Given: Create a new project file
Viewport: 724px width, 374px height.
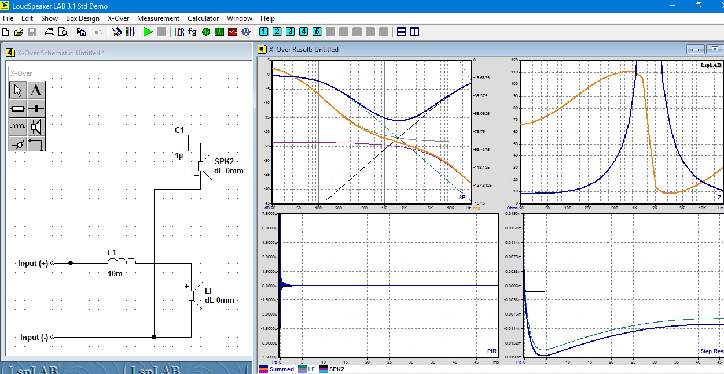Looking at the screenshot, I should point(6,32).
